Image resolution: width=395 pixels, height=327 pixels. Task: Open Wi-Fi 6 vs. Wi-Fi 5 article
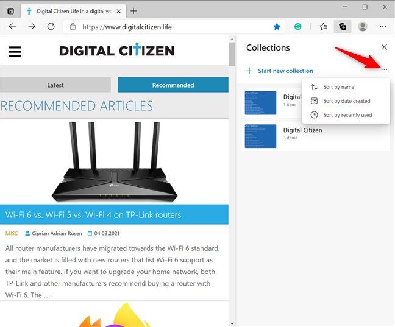click(x=93, y=215)
